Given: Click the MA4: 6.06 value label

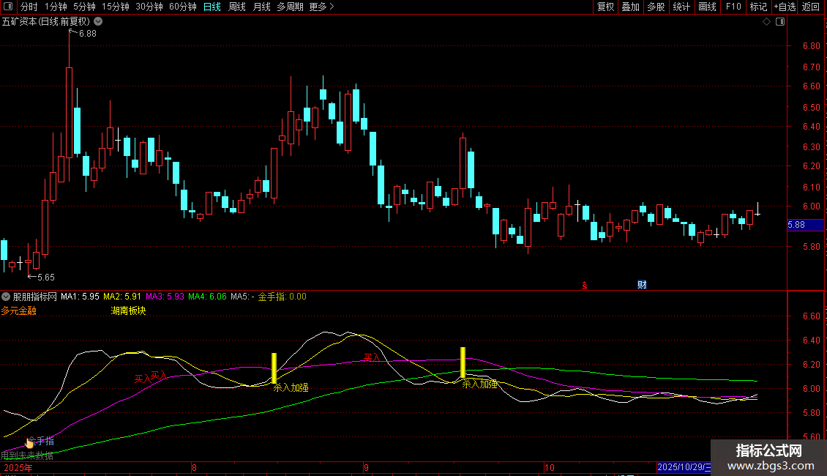Looking at the screenshot, I should coord(207,297).
